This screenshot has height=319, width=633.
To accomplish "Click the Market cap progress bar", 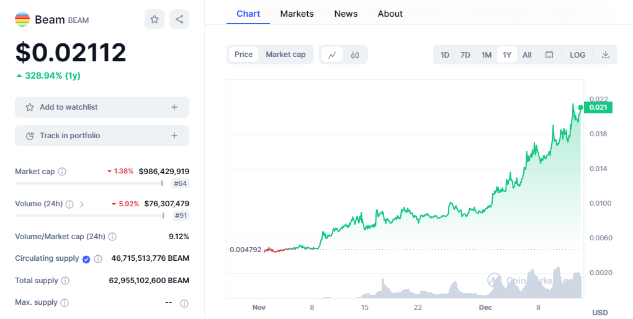I will tap(89, 184).
